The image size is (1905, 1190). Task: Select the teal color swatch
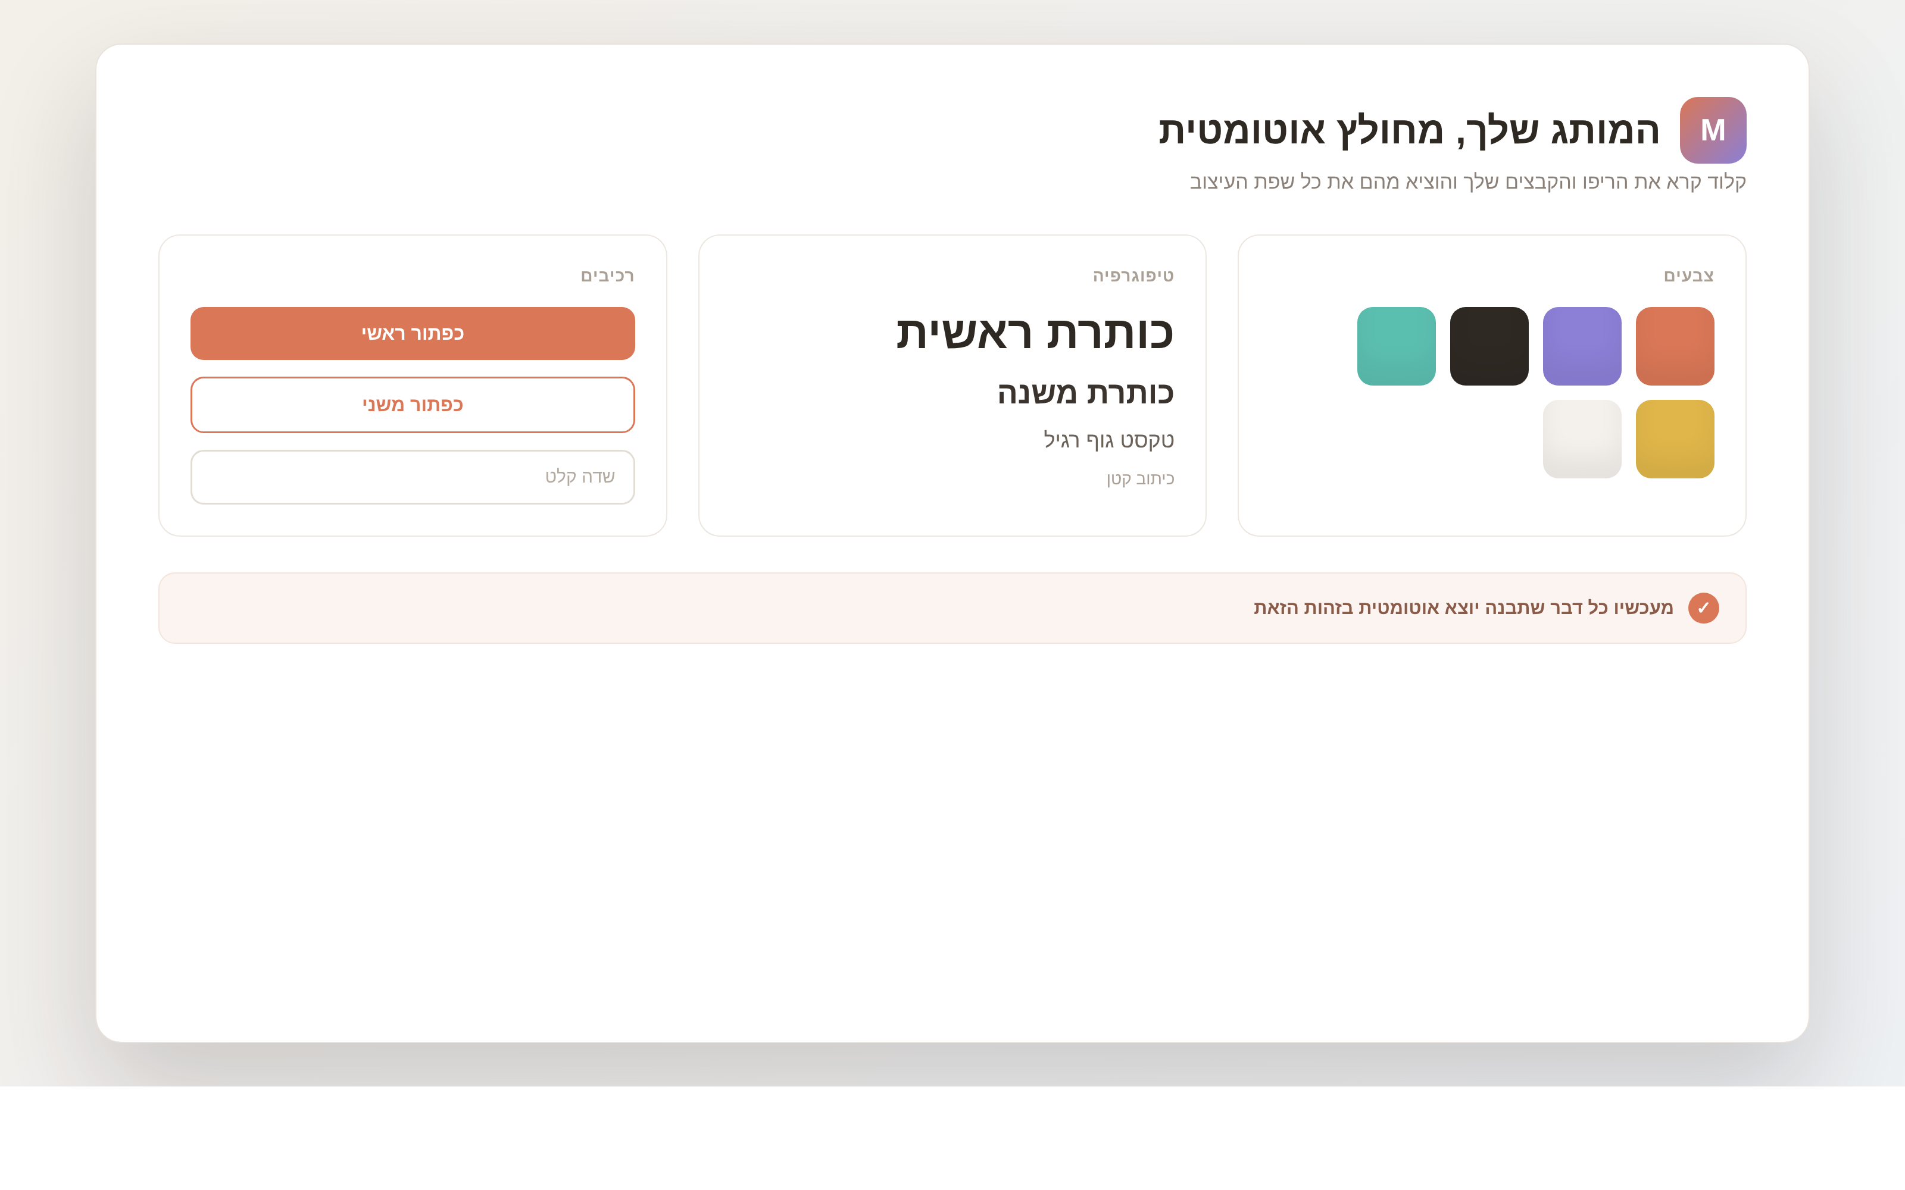[1395, 346]
